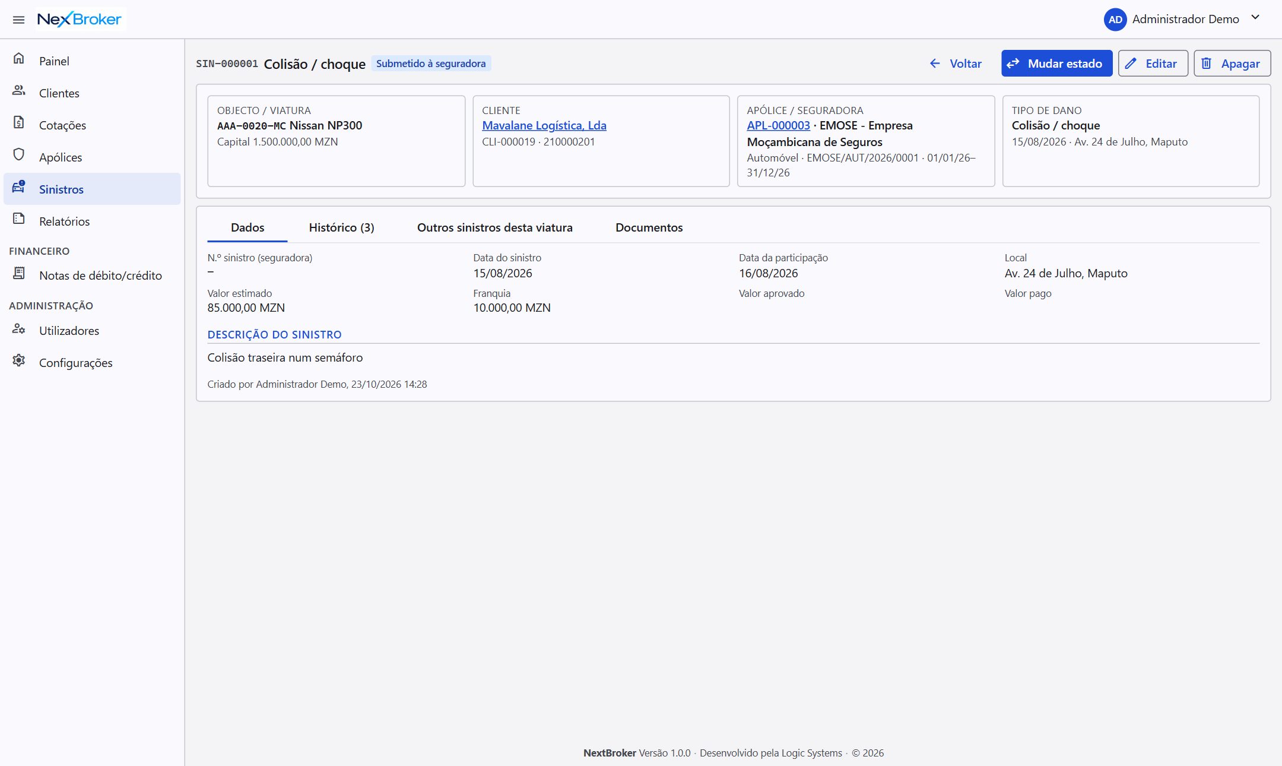
Task: Click the CLI-000019 · 210000201 text
Action: 538,141
